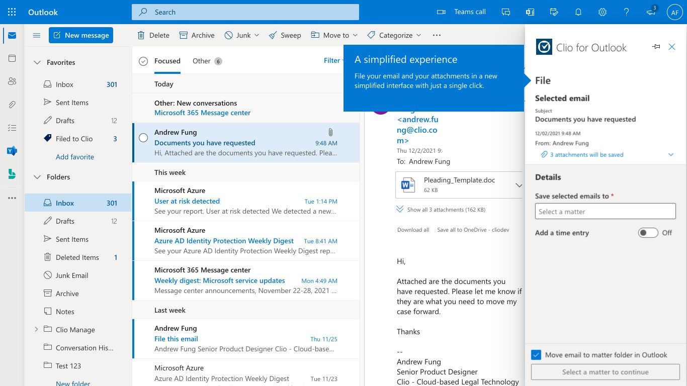687x386 pixels.
Task: Delete the selected email
Action: click(x=153, y=35)
